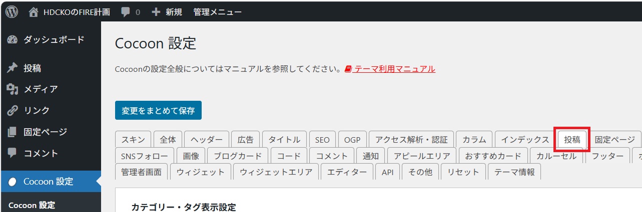Open the site name HDCKOのFIRE計画
642x212 pixels.
77,11
